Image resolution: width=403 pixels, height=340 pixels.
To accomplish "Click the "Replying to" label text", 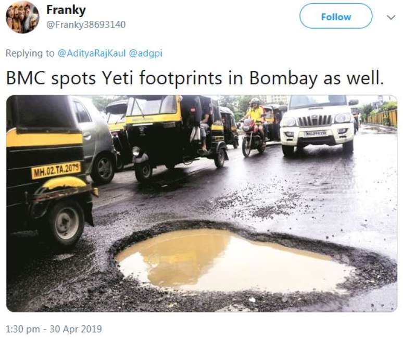I will pyautogui.click(x=30, y=53).
